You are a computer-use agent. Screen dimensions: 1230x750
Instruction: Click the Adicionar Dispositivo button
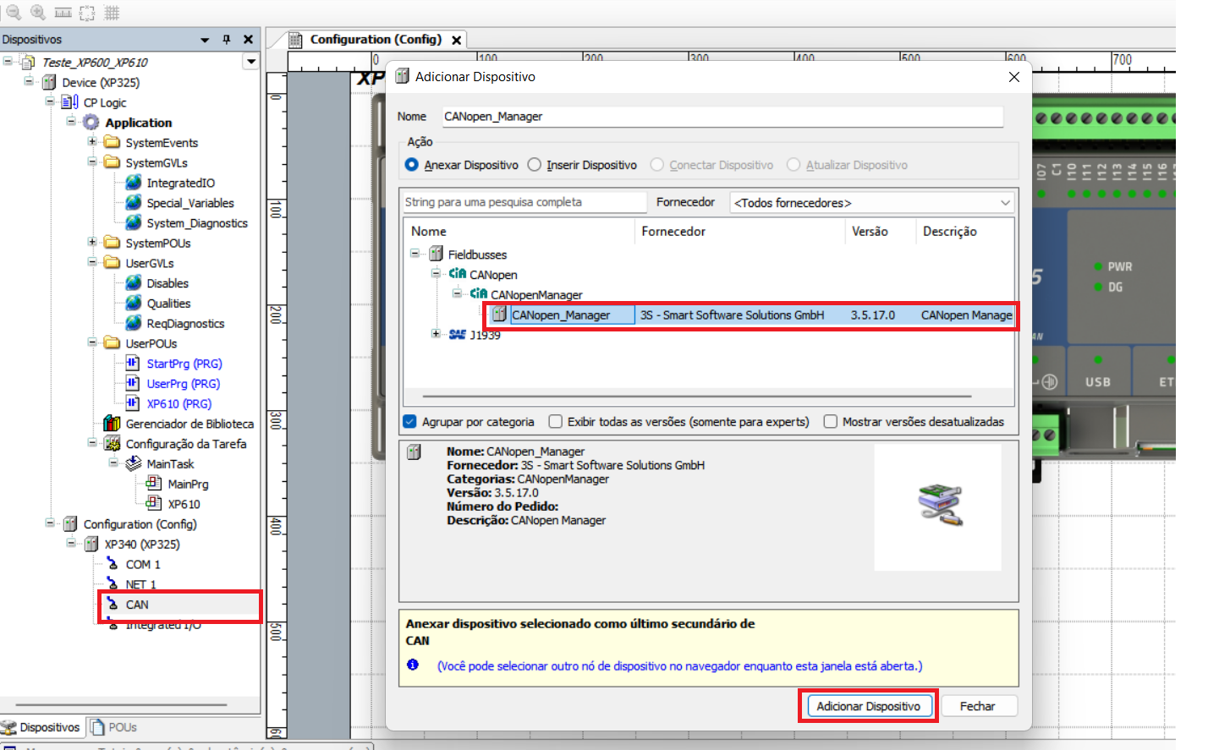868,706
